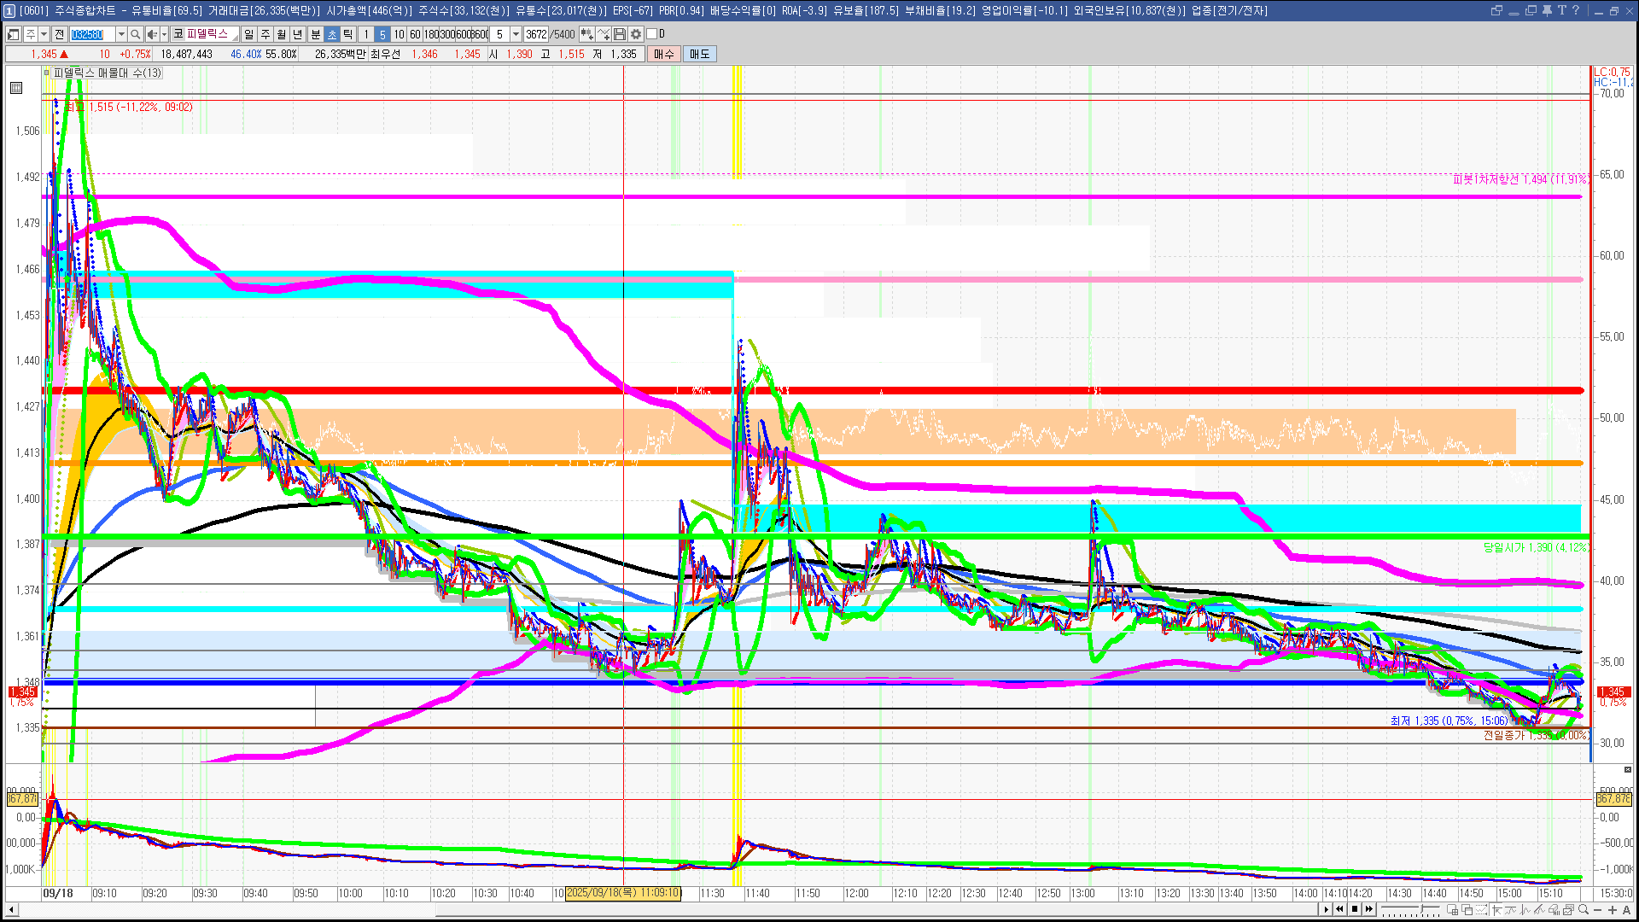Click the 매도 sell button
This screenshot has height=922, width=1639.
coord(700,54)
